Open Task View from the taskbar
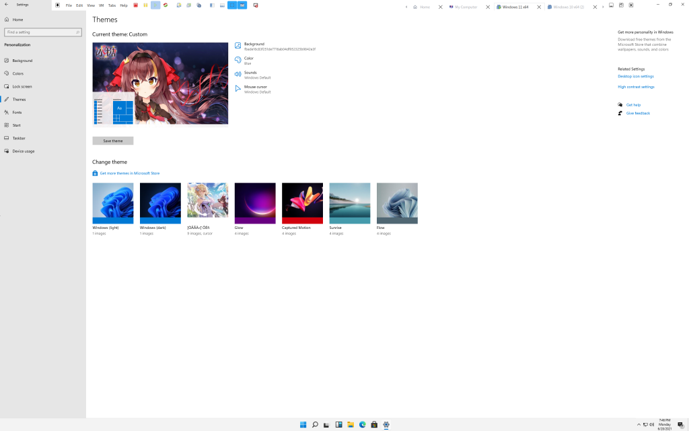The width and height of the screenshot is (689, 431). coord(326,425)
